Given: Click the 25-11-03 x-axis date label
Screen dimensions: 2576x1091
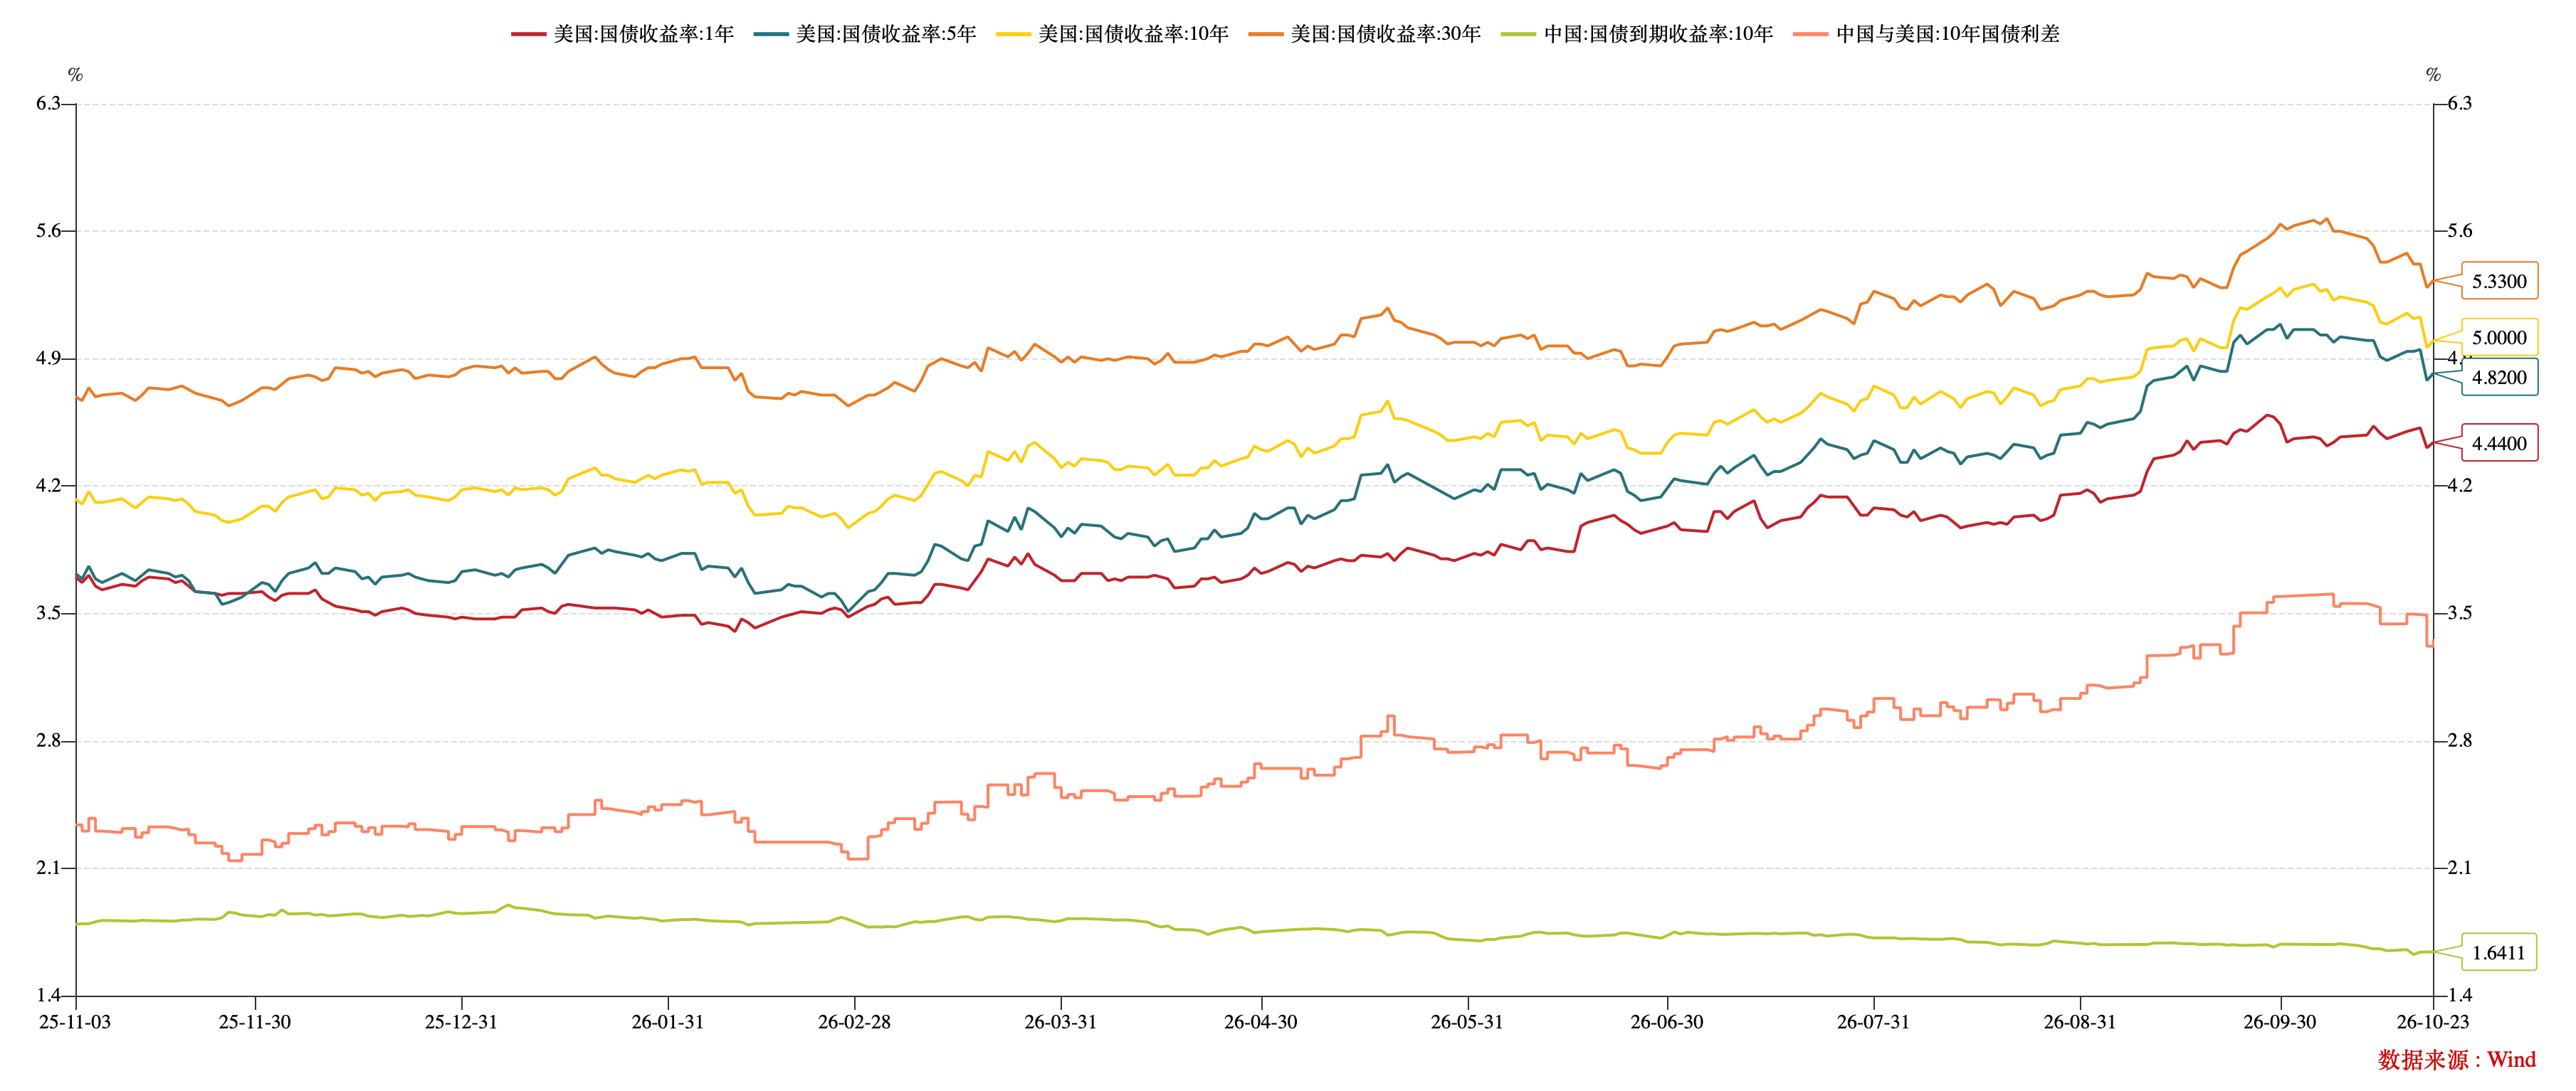Looking at the screenshot, I should click(x=75, y=1022).
